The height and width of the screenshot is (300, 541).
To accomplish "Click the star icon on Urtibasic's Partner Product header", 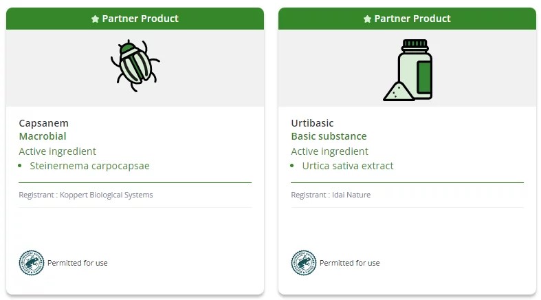I will pos(367,19).
